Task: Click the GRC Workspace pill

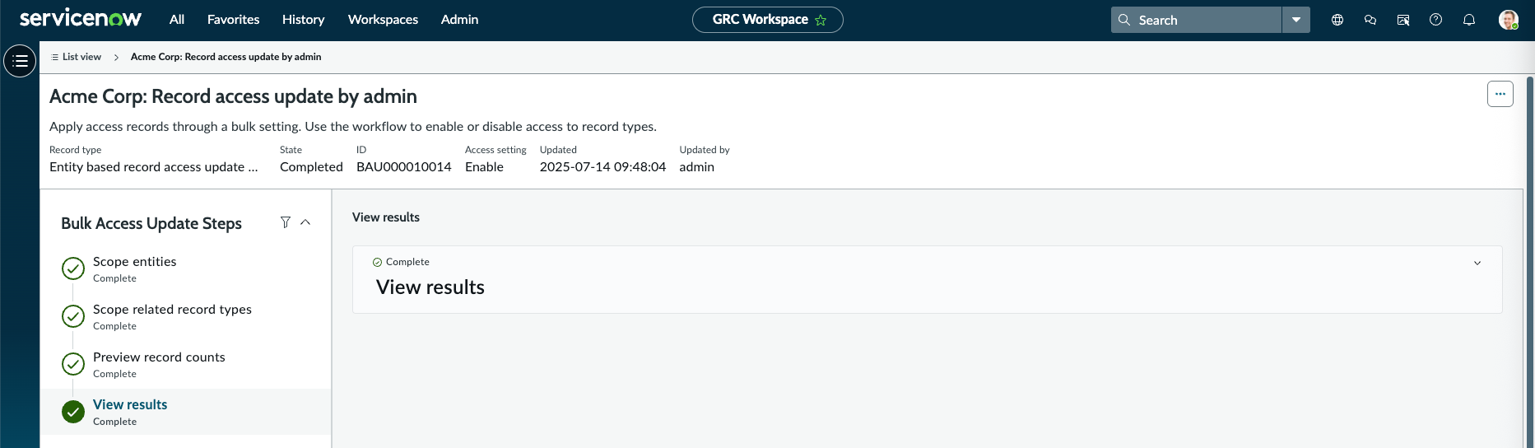Action: coord(767,20)
